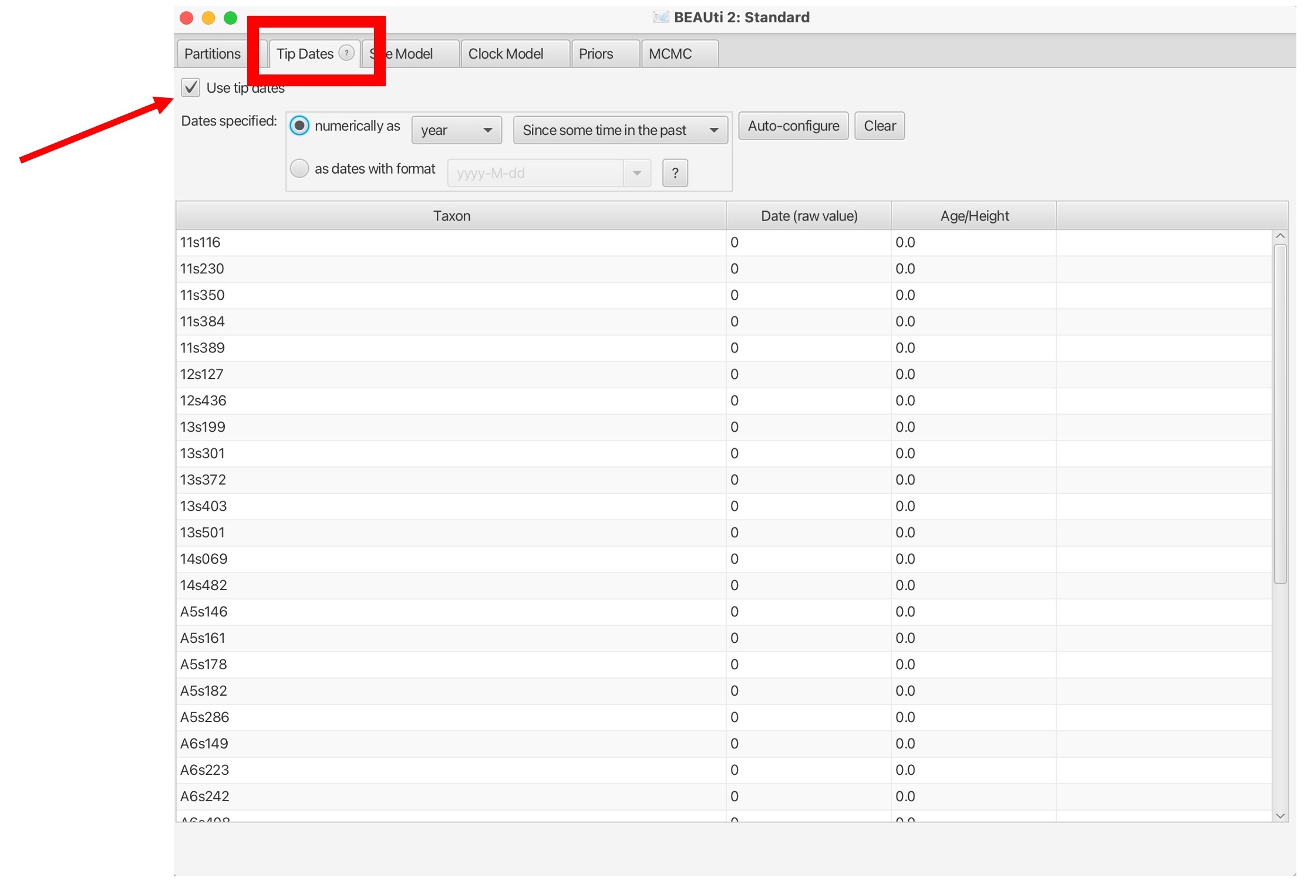Click the Age/Height cell for 13s501

(974, 533)
